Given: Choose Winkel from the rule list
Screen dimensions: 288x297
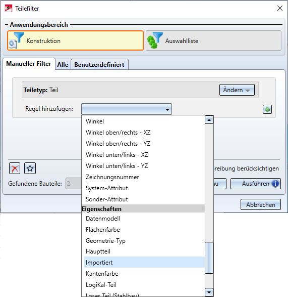Looking at the screenshot, I should click(x=144, y=121).
